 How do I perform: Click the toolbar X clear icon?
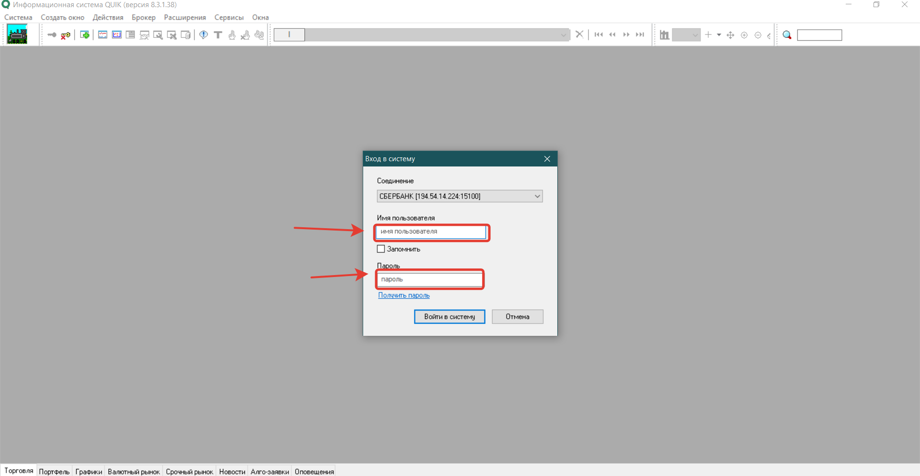point(579,34)
